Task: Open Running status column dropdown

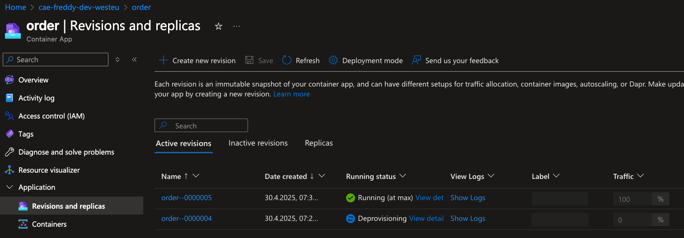Action: coord(403,176)
